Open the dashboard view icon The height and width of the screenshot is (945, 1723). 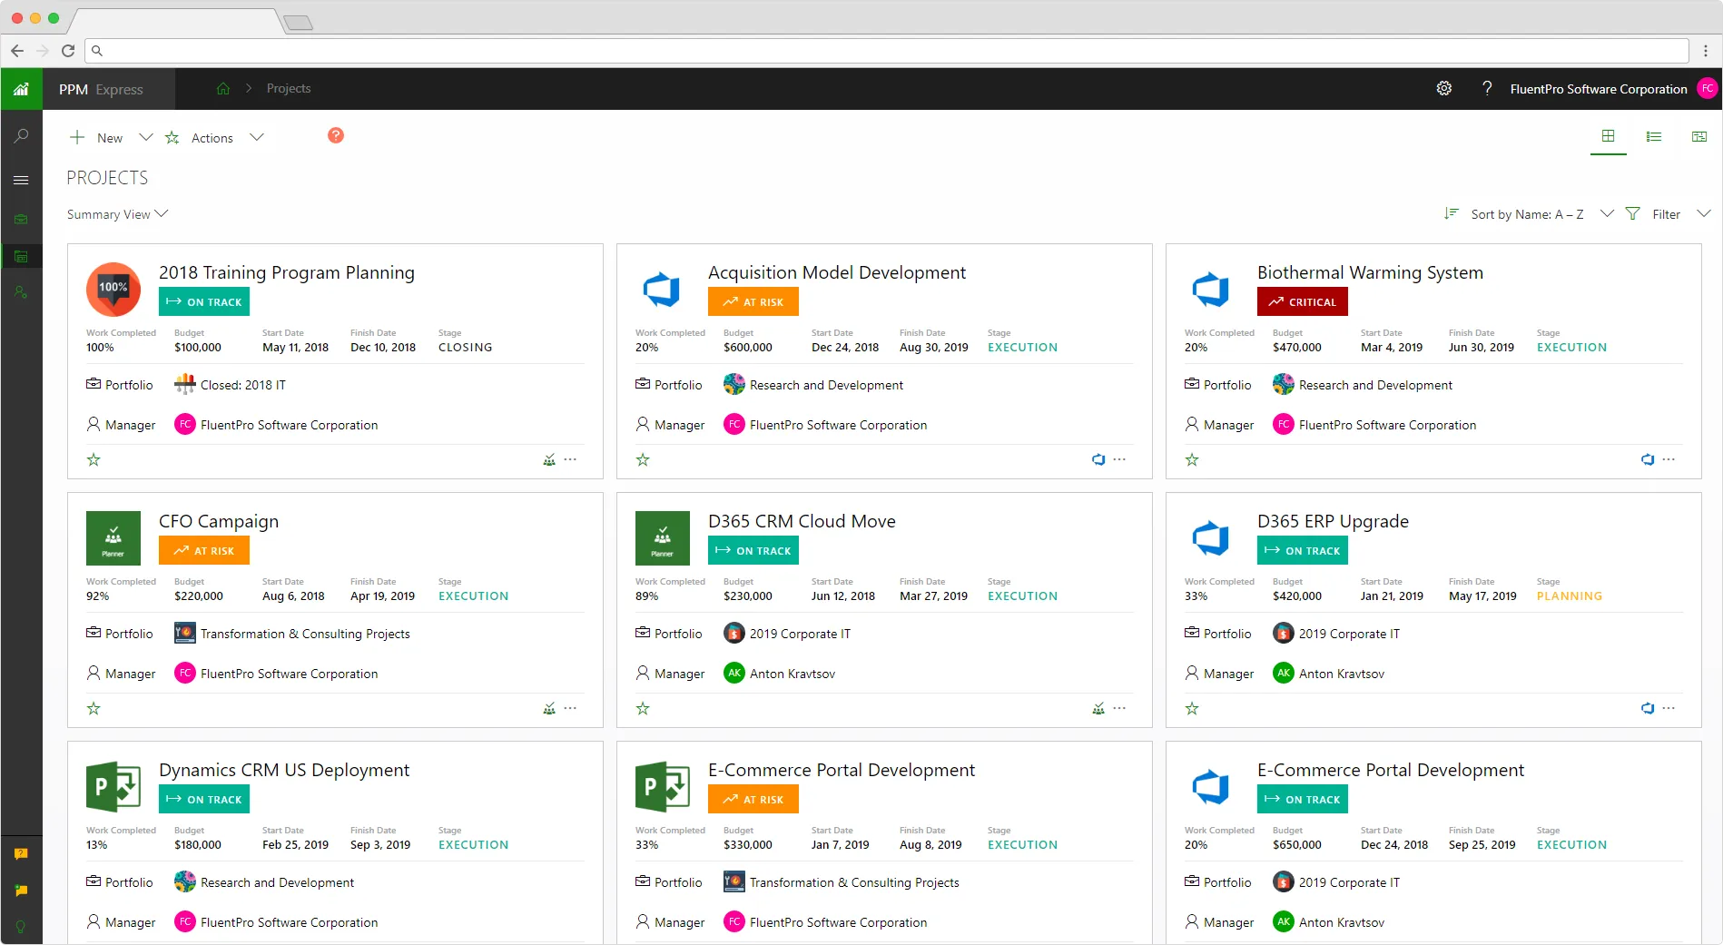click(x=1698, y=136)
